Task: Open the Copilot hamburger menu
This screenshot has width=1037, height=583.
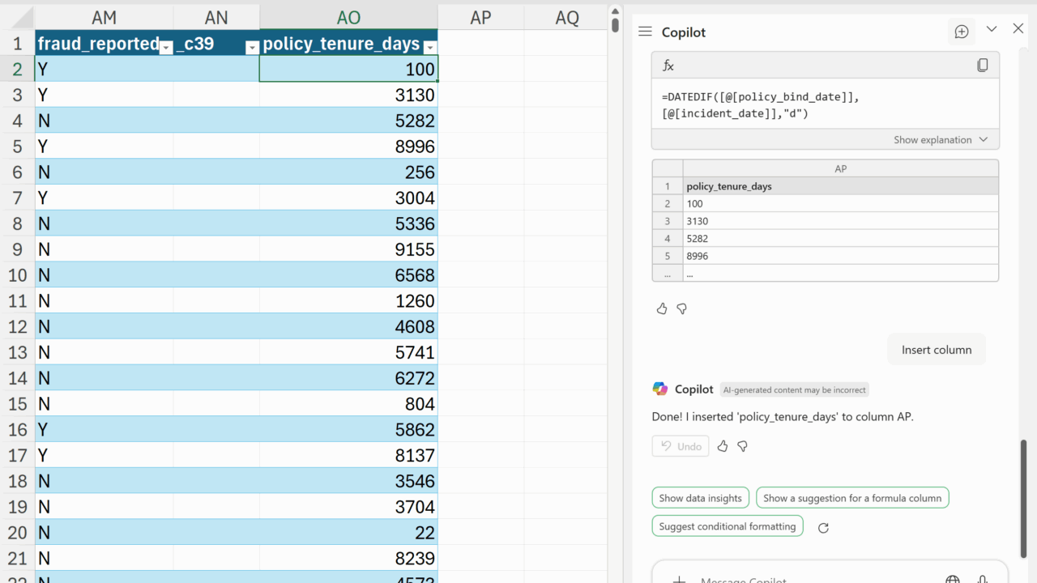Action: click(x=645, y=32)
